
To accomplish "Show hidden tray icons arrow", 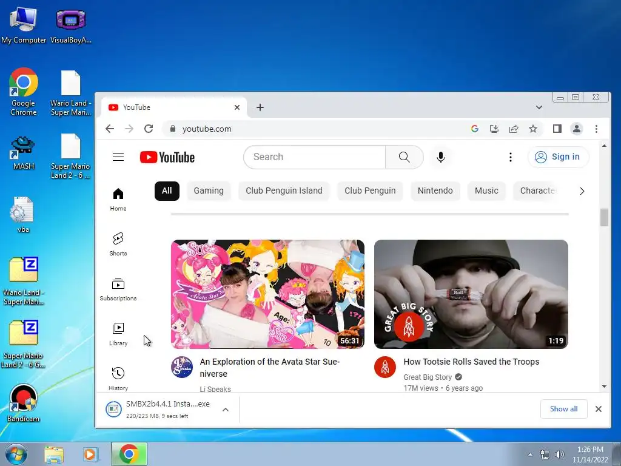I will [530, 454].
